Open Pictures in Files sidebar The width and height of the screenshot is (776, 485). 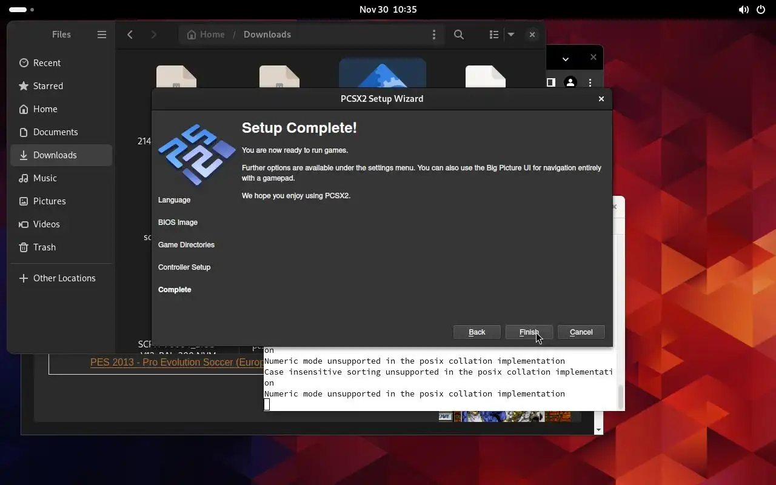click(61, 201)
